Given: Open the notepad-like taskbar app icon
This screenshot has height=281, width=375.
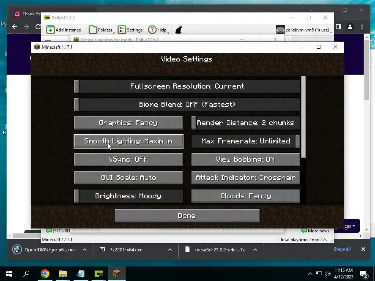Looking at the screenshot, I should coord(81,274).
